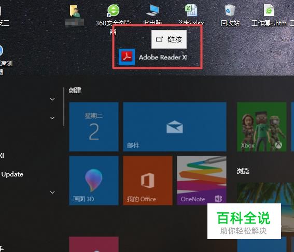
Task: Open the Recycle Bin (回收站) icon
Action: [230, 15]
